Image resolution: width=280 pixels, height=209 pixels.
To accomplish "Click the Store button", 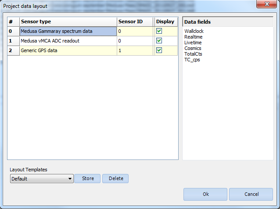I will coord(88,179).
